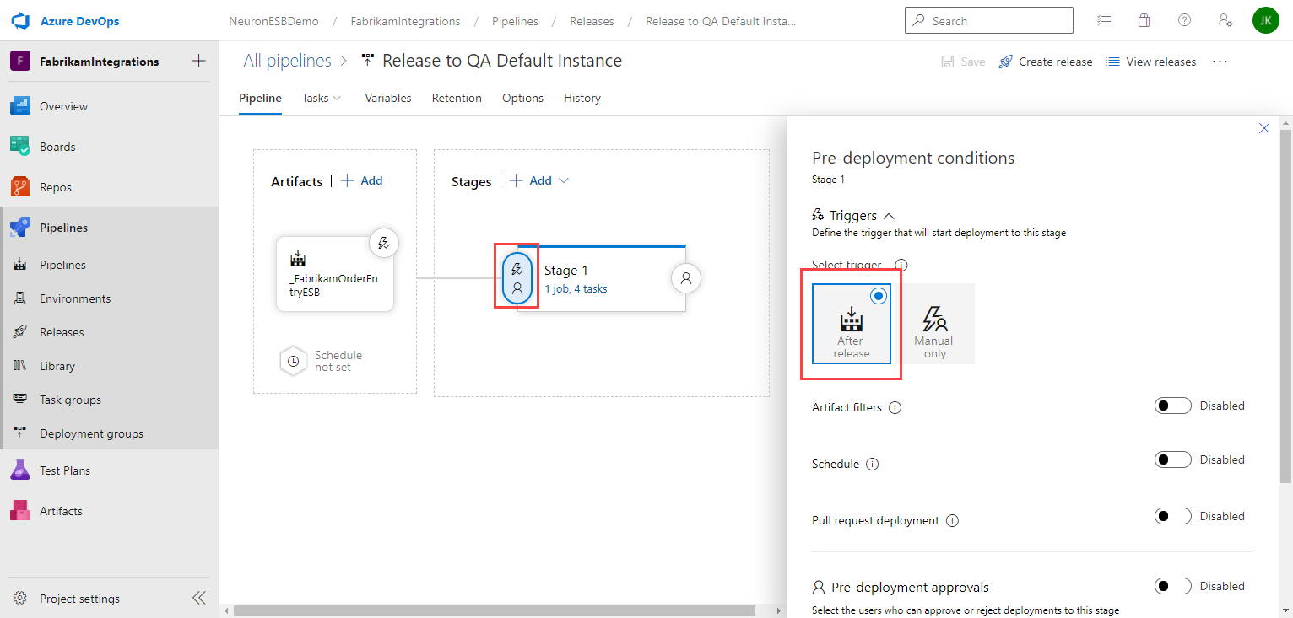Open Stage 1 post-deployment conditions person icon

point(686,277)
